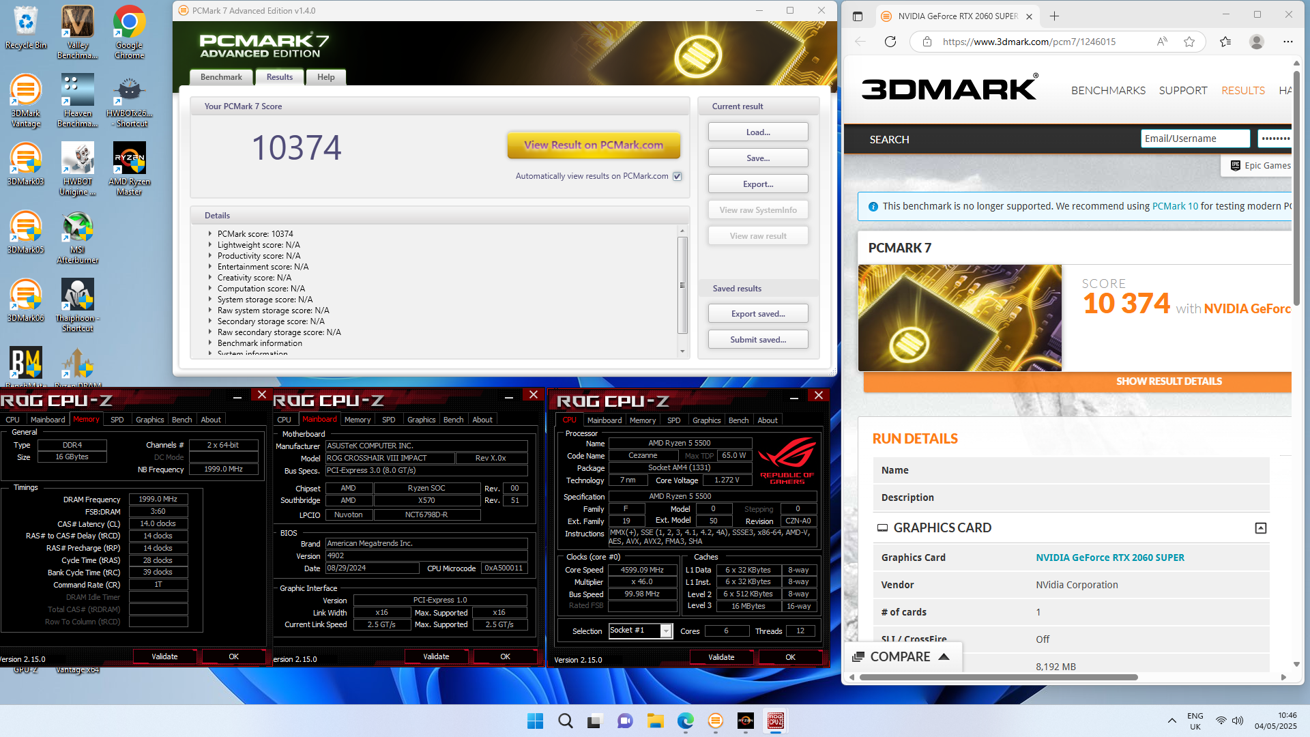Click Save... button in PCMark 7
This screenshot has height=737, width=1310.
tap(758, 158)
